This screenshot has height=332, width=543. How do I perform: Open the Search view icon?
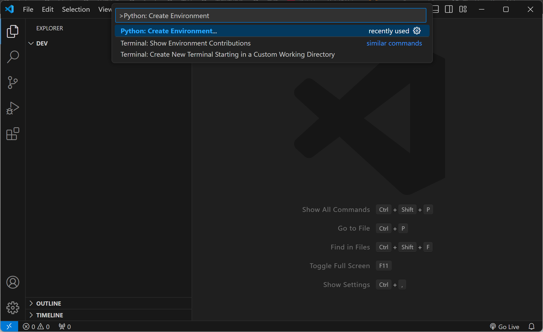(x=13, y=57)
